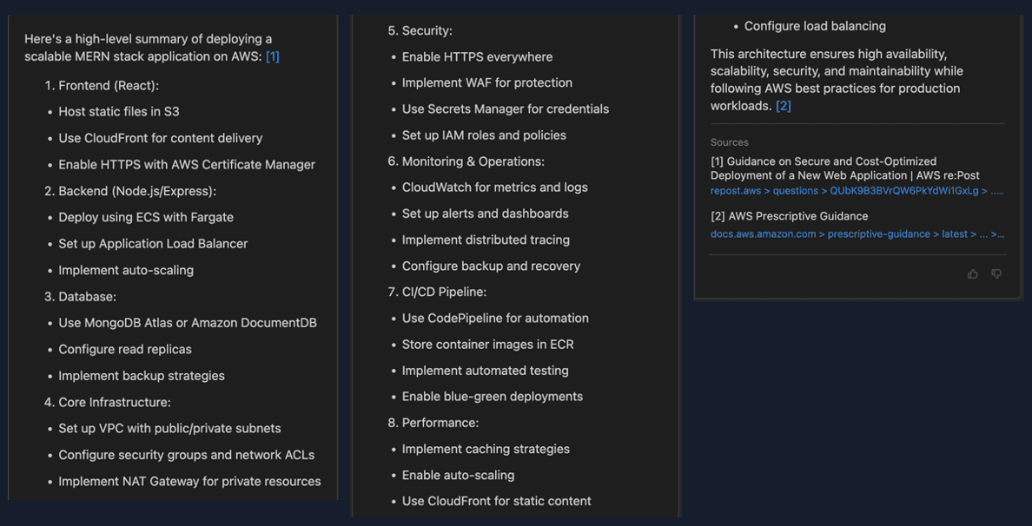Image resolution: width=1032 pixels, height=526 pixels.
Task: Click 'Implement WAF for protection' bullet
Action: click(x=486, y=82)
